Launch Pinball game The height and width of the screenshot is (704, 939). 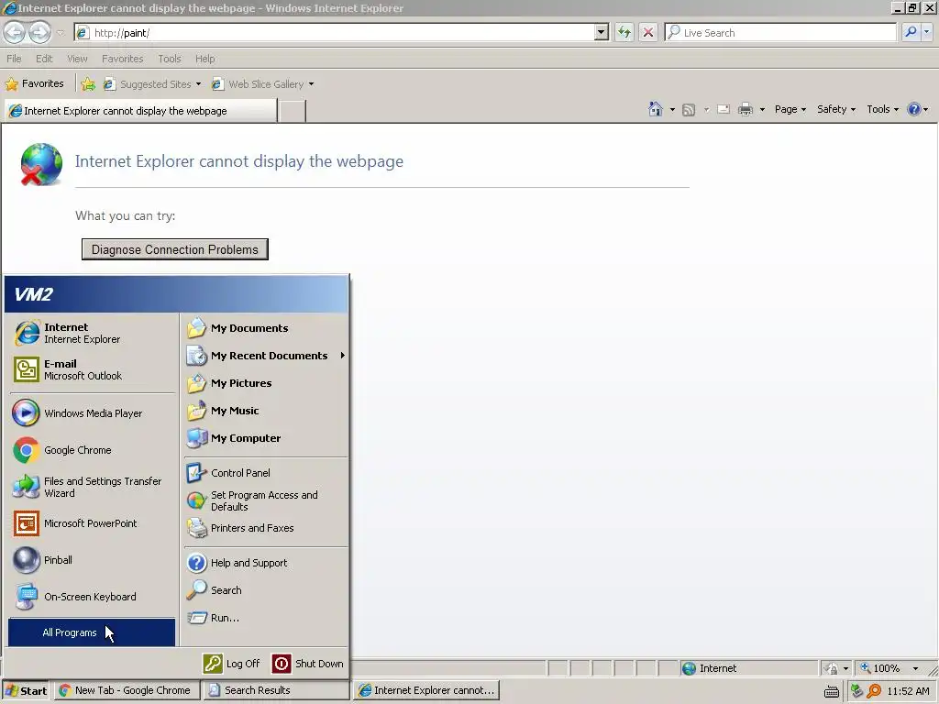[x=93, y=560]
